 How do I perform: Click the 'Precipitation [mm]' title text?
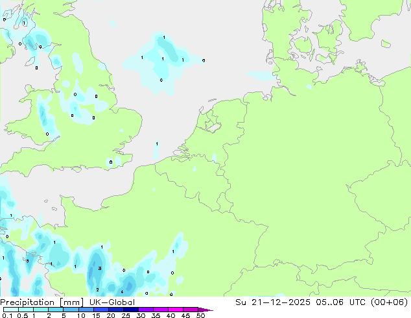tap(42, 302)
